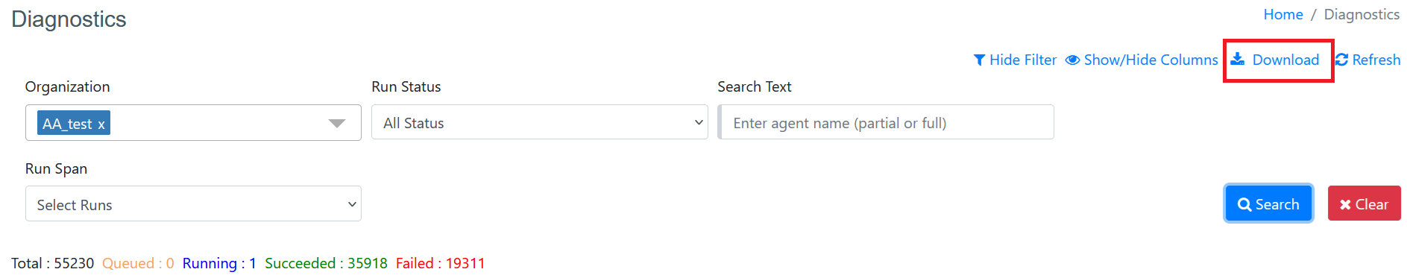Screen dimensions: 1407x278
Task: Focus the agent name search text field
Action: 886,122
